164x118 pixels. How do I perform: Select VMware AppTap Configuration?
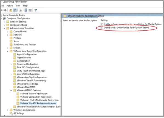click(x=32, y=77)
